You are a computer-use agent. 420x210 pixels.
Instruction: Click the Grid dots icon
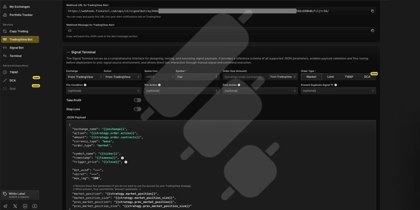coord(5,89)
